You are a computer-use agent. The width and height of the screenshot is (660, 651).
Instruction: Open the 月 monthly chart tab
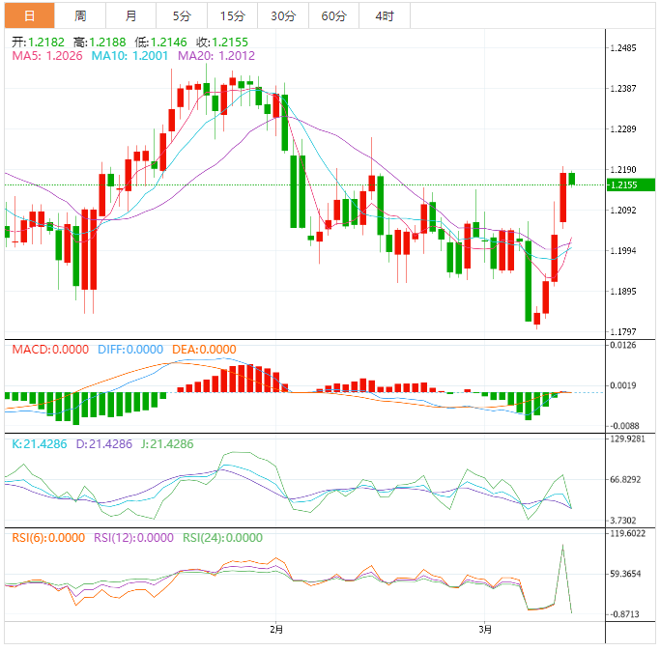pyautogui.click(x=130, y=15)
